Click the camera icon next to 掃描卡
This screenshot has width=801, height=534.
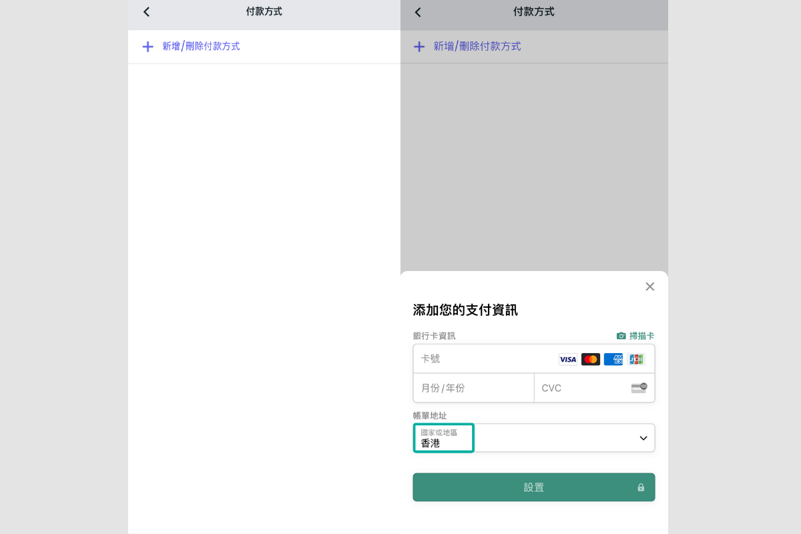[x=621, y=336]
